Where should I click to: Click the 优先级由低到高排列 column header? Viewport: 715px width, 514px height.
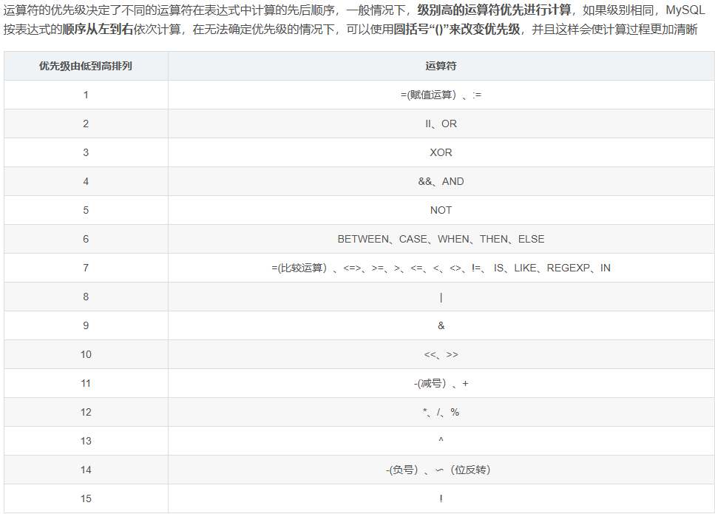86,66
